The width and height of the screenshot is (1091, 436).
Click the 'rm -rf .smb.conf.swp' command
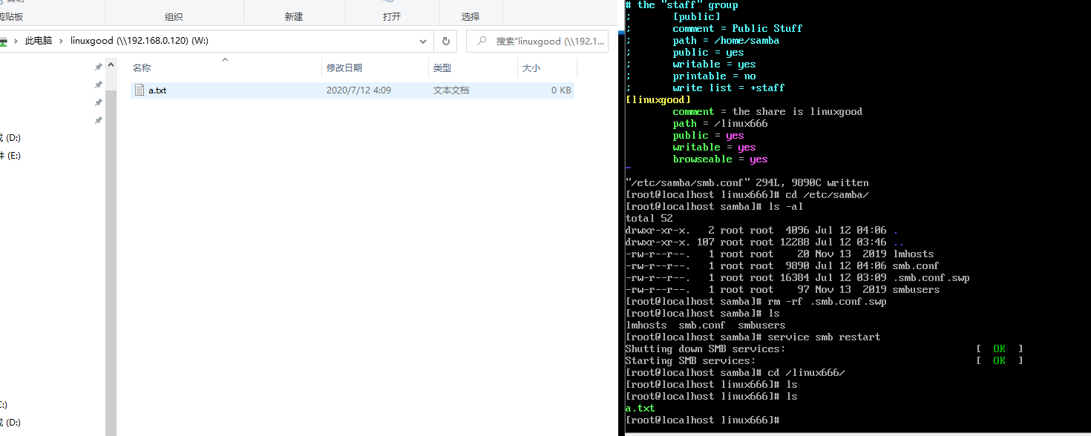[827, 301]
